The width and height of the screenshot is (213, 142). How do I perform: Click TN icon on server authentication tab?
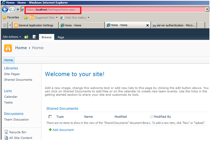coord(154,25)
